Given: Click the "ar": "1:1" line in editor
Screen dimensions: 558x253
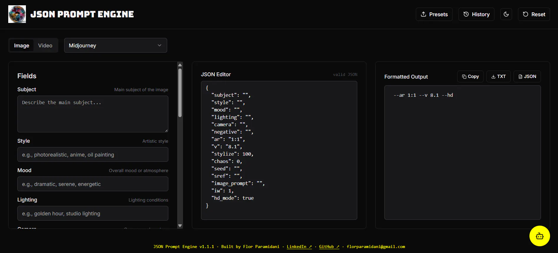Looking at the screenshot, I should [228, 139].
